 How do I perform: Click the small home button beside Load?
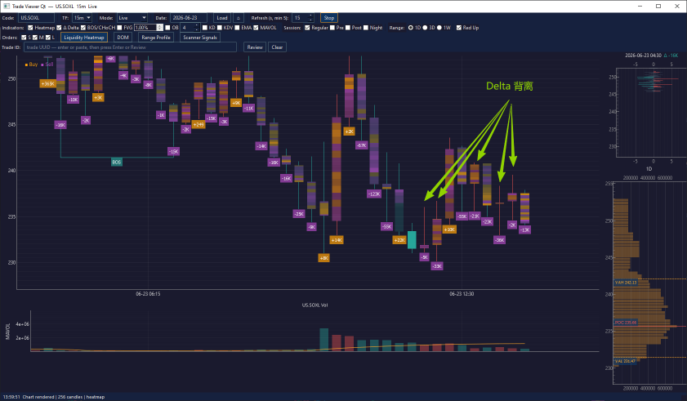[238, 18]
